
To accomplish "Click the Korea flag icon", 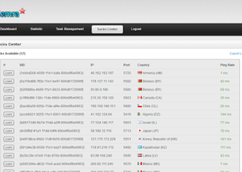I will (x=140, y=139).
